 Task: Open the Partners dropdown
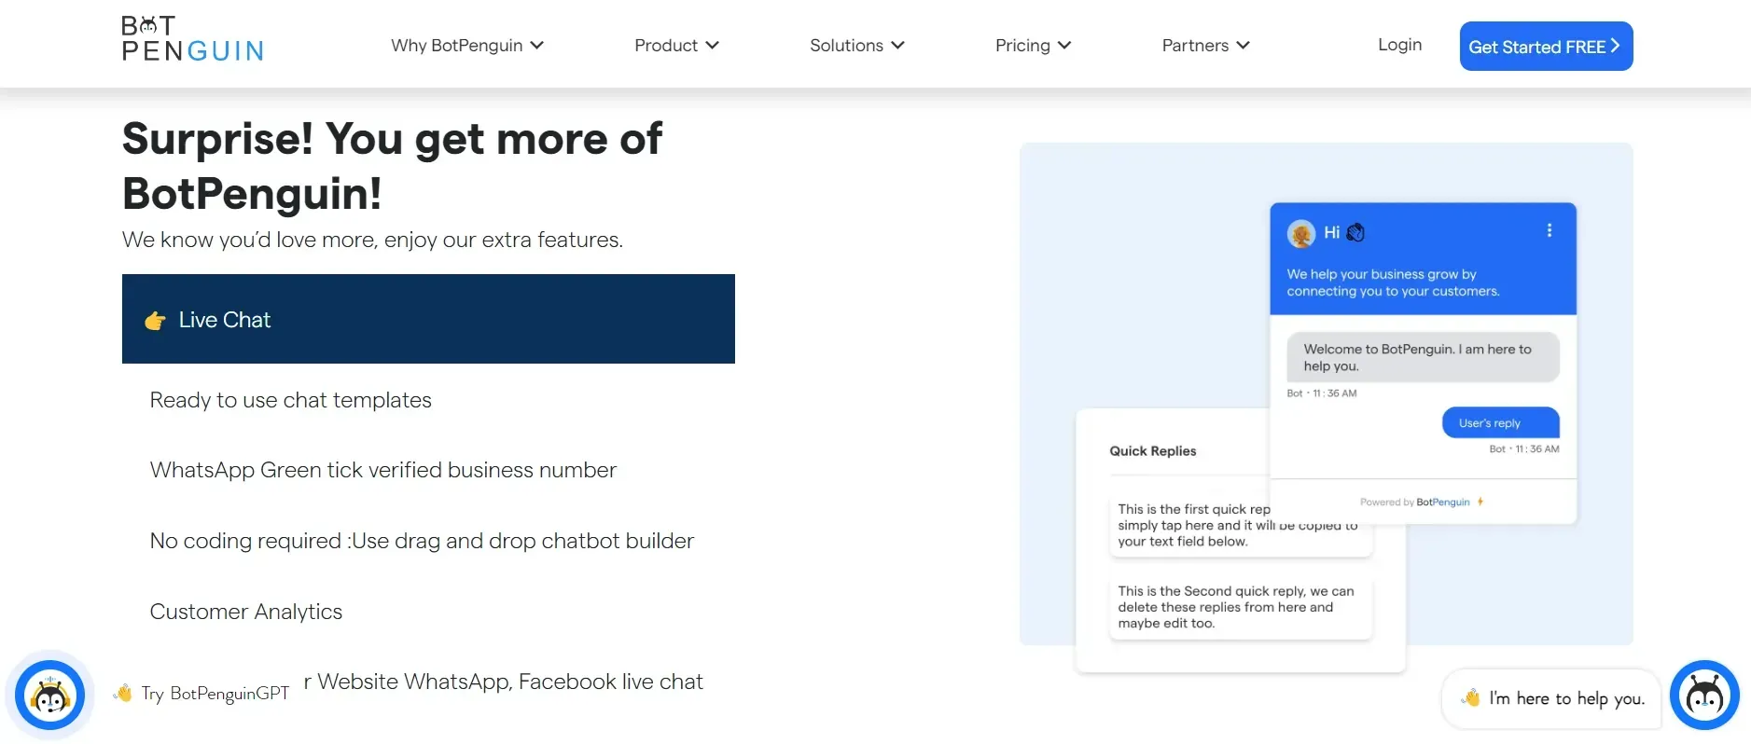[1205, 45]
